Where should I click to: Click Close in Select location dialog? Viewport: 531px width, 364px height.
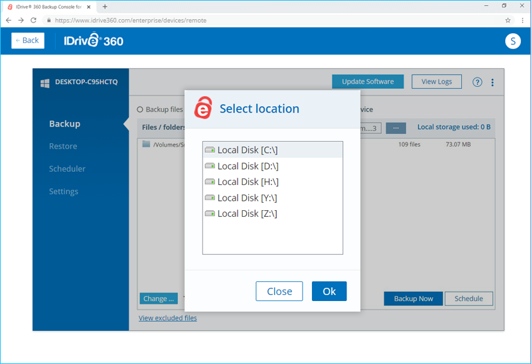[279, 292]
